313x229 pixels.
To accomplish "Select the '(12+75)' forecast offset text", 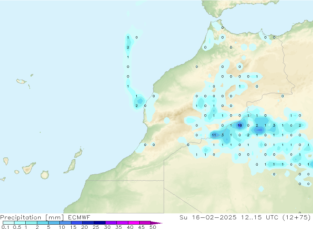I will tap(297, 217).
